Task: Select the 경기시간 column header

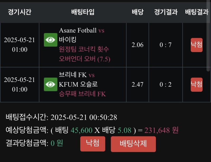Action: pos(20,12)
